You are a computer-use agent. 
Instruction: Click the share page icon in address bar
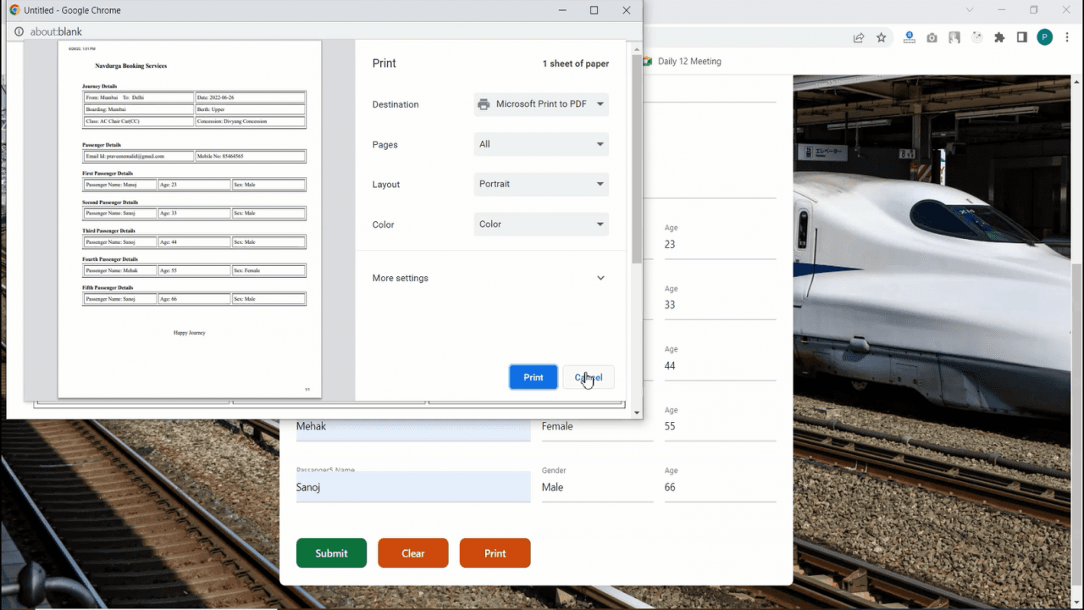click(859, 37)
